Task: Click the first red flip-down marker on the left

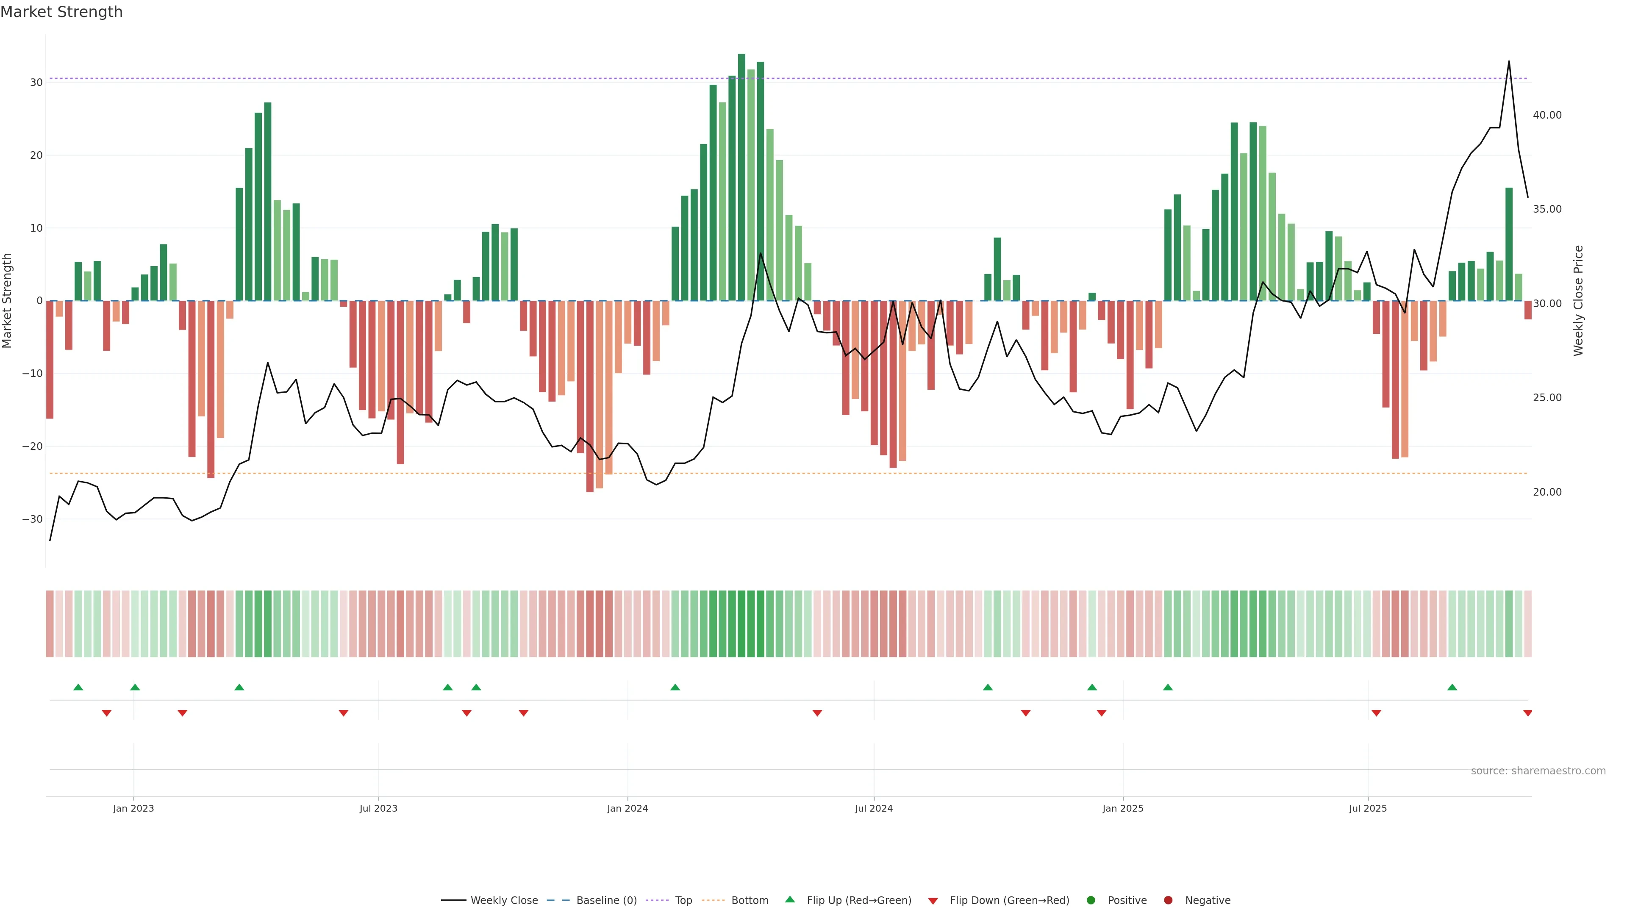Action: click(x=107, y=713)
